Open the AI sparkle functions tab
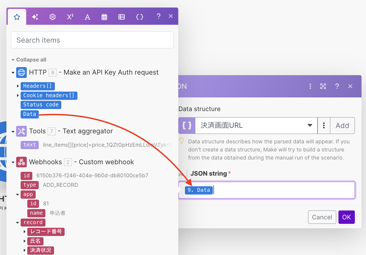This screenshot has width=366, height=255. [x=35, y=17]
